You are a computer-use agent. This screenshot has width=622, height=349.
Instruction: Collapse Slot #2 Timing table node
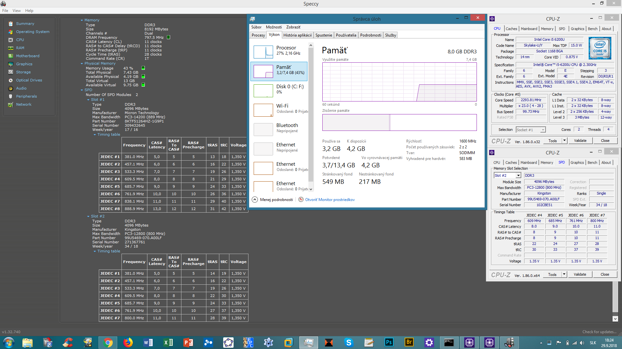(x=95, y=251)
